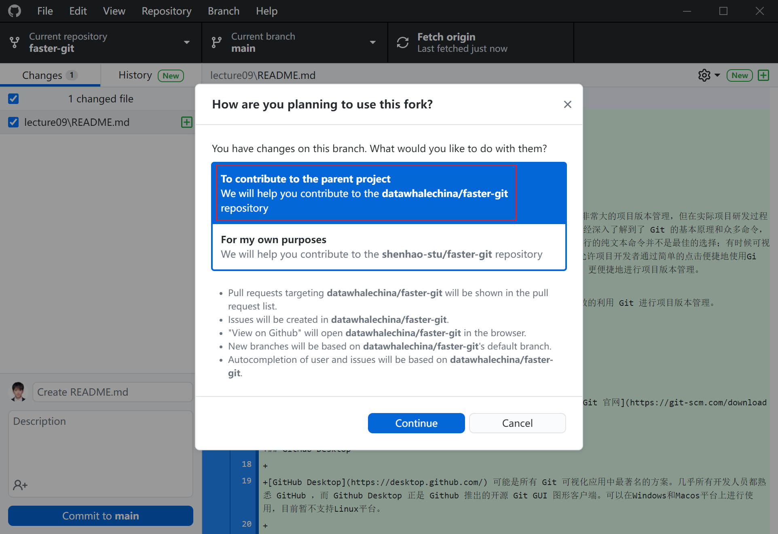Click the user avatar thumbnail
Screen dimensions: 778x534
pyautogui.click(x=18, y=392)
